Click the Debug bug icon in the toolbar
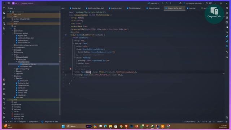This screenshot has width=231, height=130. [x=166, y=3]
